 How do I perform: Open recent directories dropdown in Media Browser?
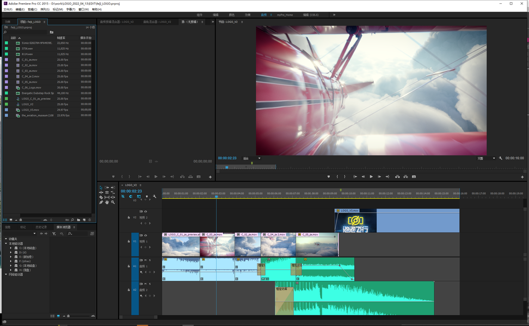tap(34, 234)
